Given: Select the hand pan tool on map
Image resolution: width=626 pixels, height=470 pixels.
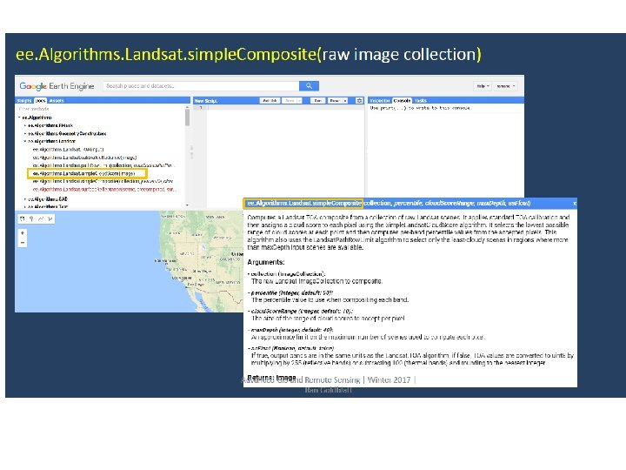Looking at the screenshot, I should pyautogui.click(x=23, y=218).
